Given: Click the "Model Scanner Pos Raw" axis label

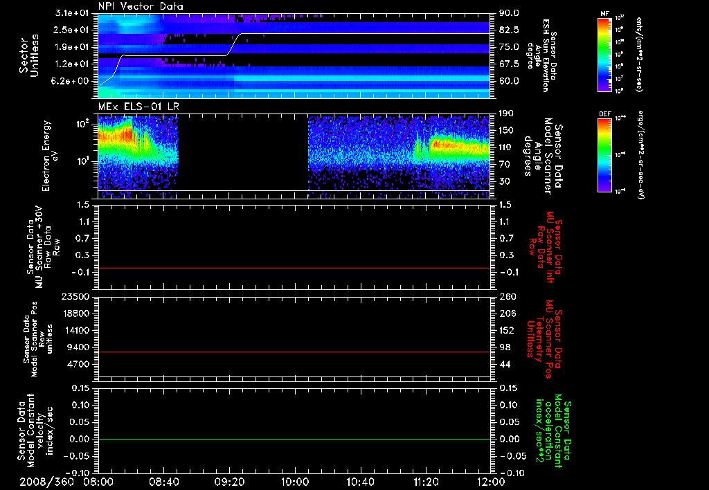Looking at the screenshot, I should [x=39, y=339].
